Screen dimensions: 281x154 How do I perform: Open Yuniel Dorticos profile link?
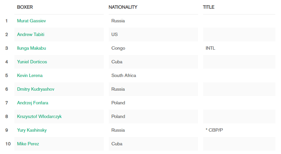coord(32,62)
